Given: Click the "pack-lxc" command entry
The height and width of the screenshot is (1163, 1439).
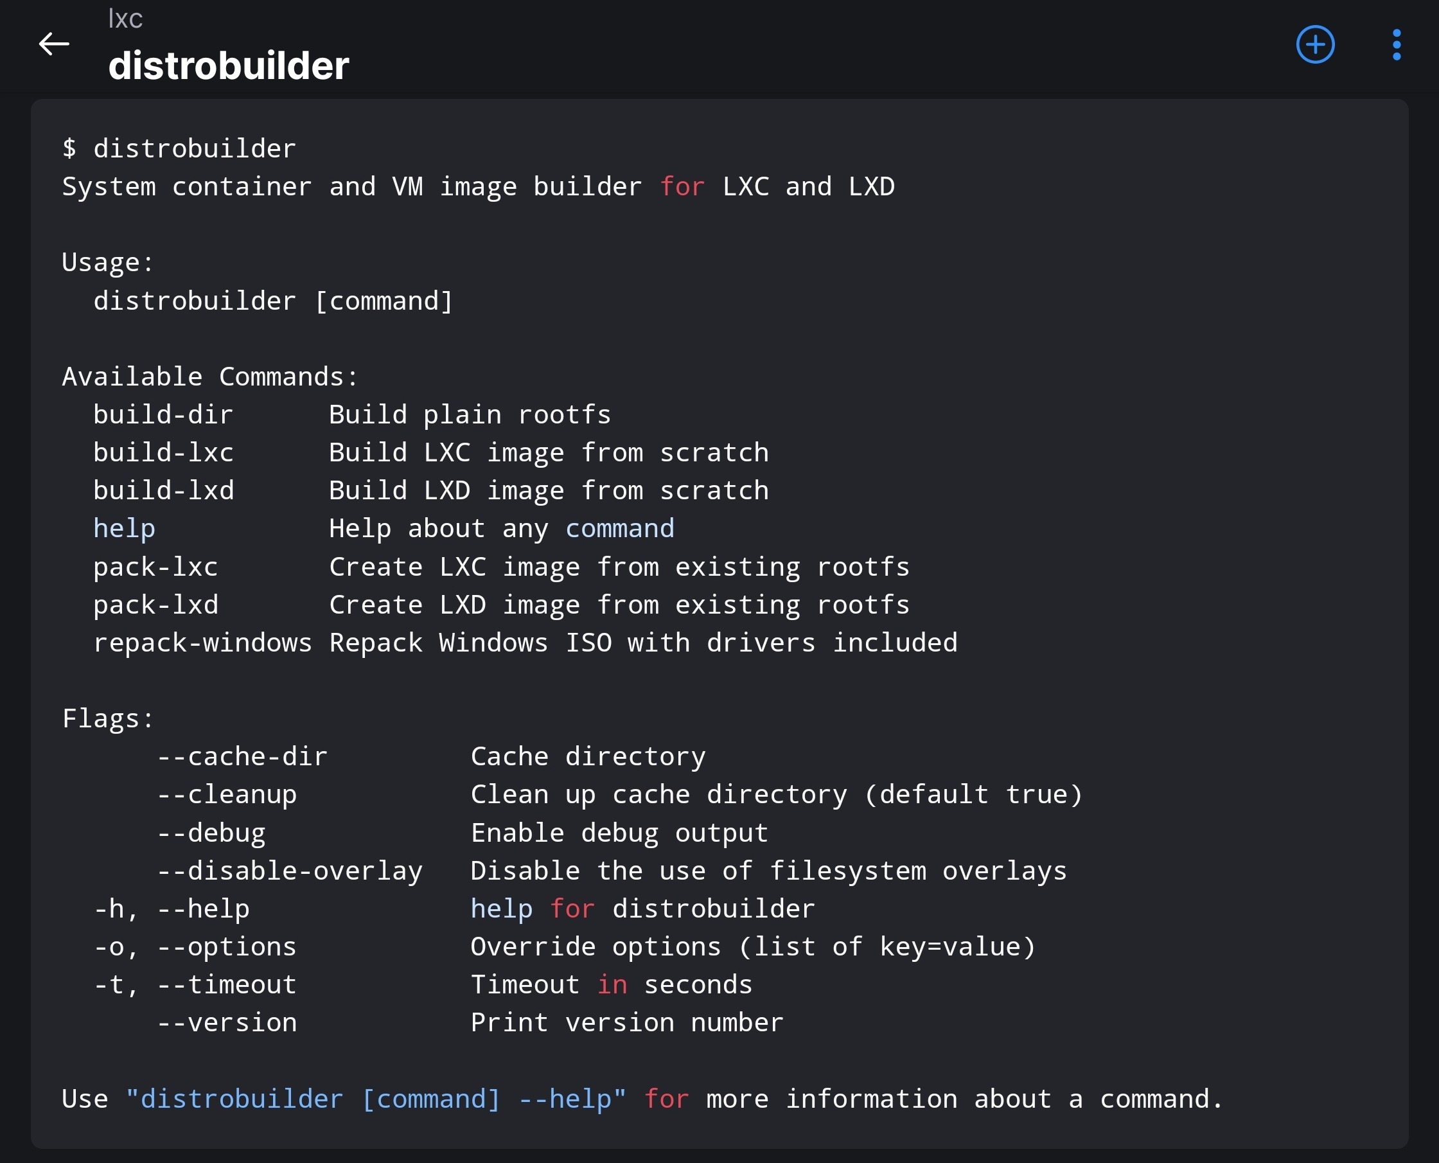Looking at the screenshot, I should click(x=155, y=567).
